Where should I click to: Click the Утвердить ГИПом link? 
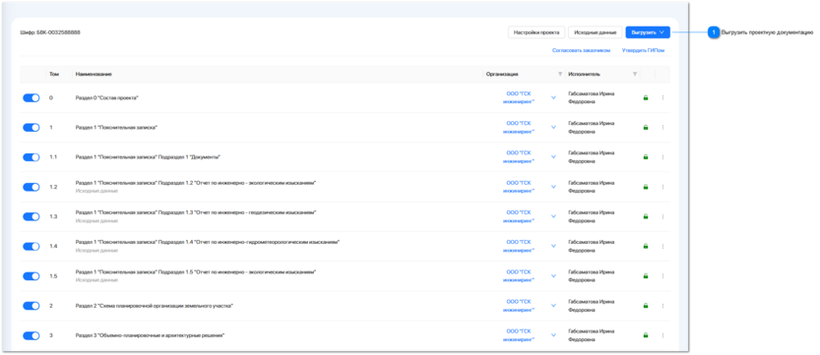point(643,50)
